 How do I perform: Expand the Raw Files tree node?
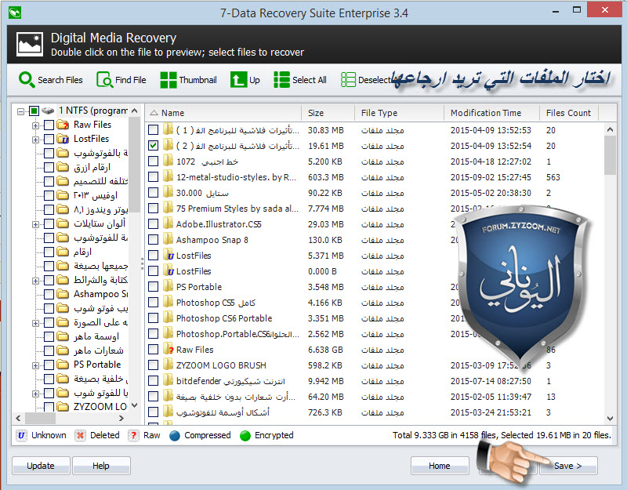[x=36, y=125]
